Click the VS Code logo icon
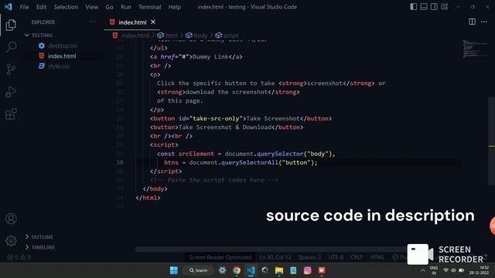This screenshot has height=278, width=495. pos(9,7)
